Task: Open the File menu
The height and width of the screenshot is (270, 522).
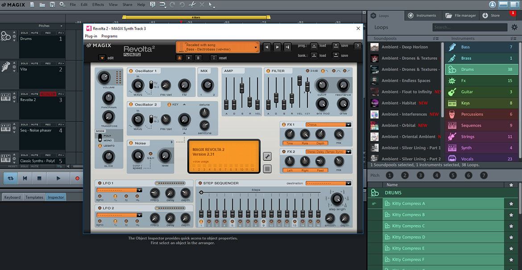Action: 73,4
